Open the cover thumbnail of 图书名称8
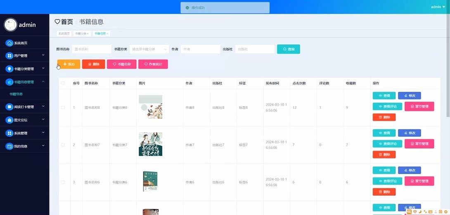450x215 pixels. [x=150, y=107]
